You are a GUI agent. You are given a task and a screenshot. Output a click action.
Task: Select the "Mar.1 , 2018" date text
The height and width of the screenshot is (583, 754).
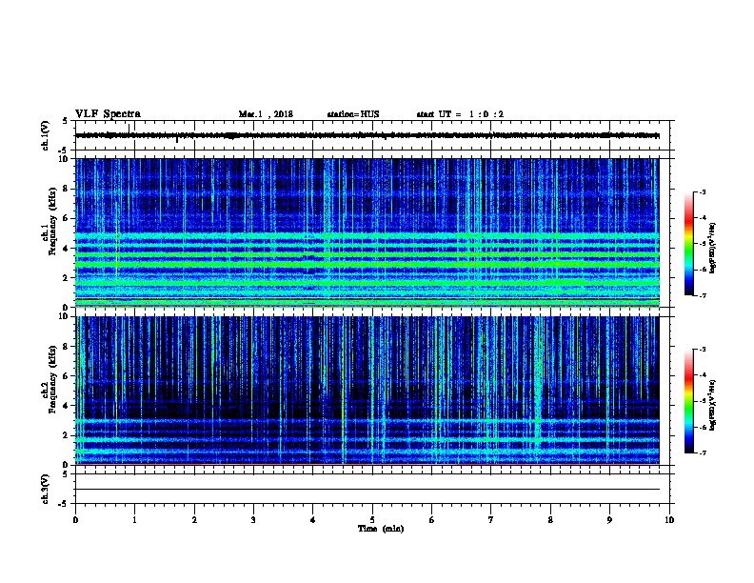pyautogui.click(x=266, y=114)
